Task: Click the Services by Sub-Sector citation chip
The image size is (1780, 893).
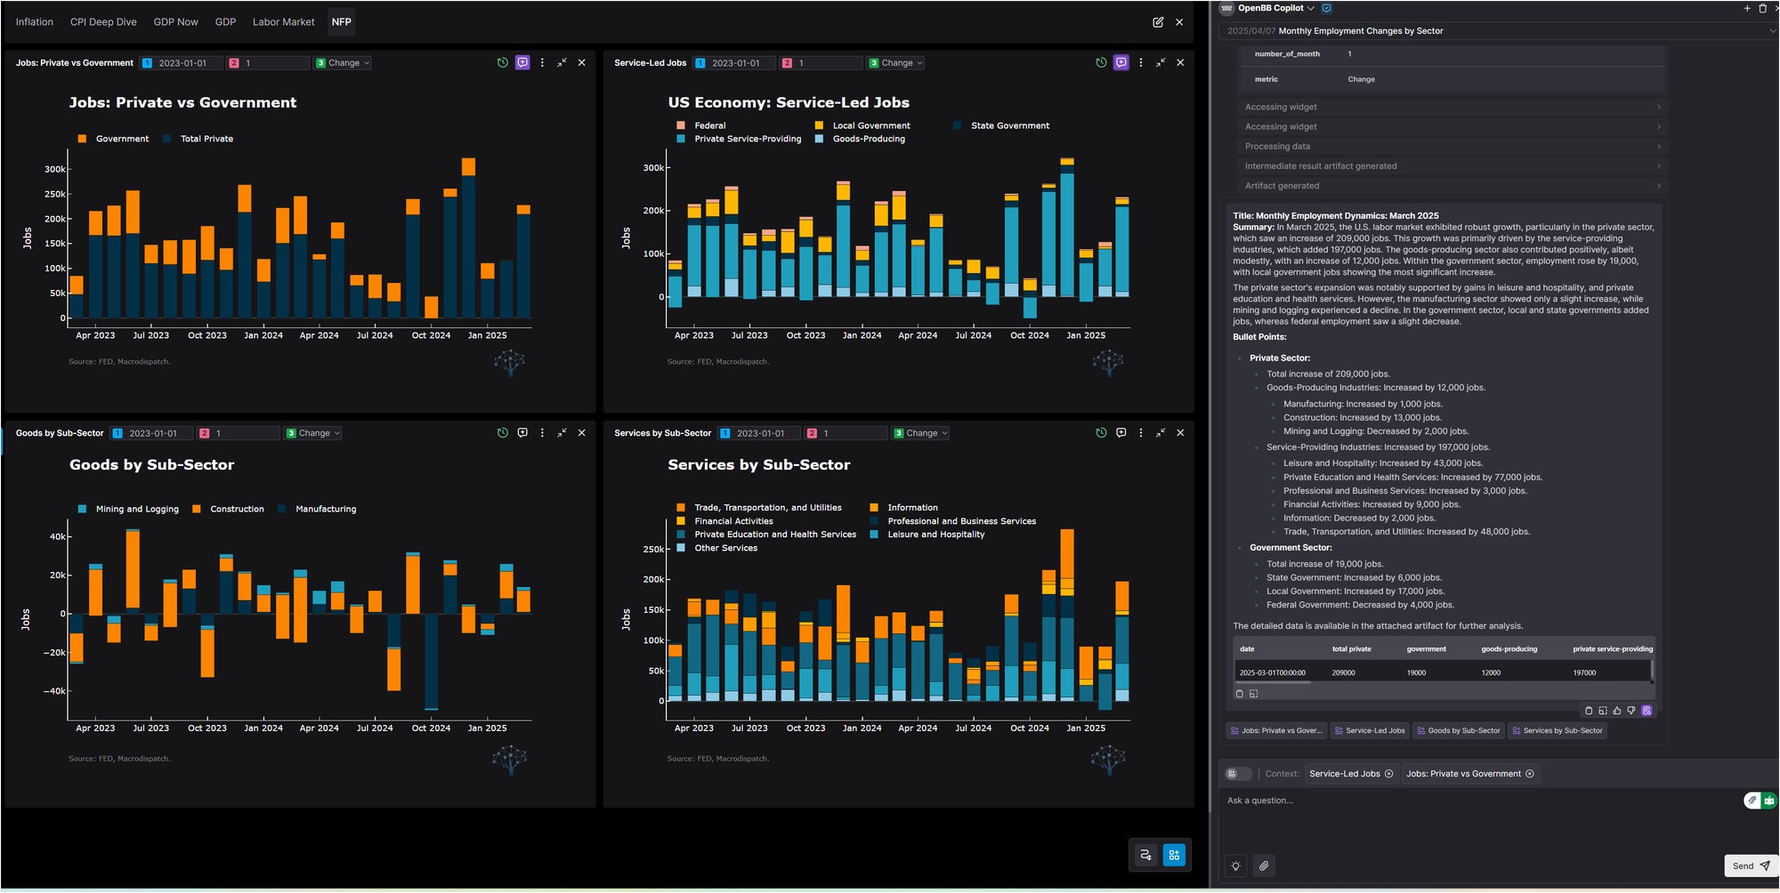Action: 1557,731
